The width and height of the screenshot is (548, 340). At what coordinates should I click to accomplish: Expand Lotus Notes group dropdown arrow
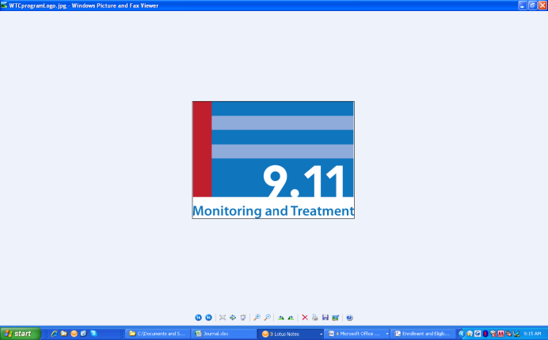click(x=322, y=334)
